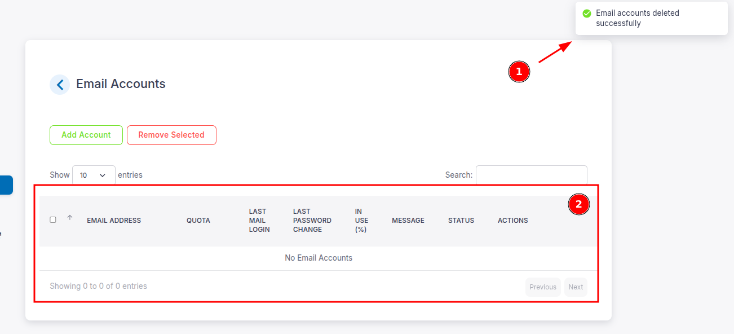Sort by Last Mail Login column
The width and height of the screenshot is (734, 334).
(259, 221)
